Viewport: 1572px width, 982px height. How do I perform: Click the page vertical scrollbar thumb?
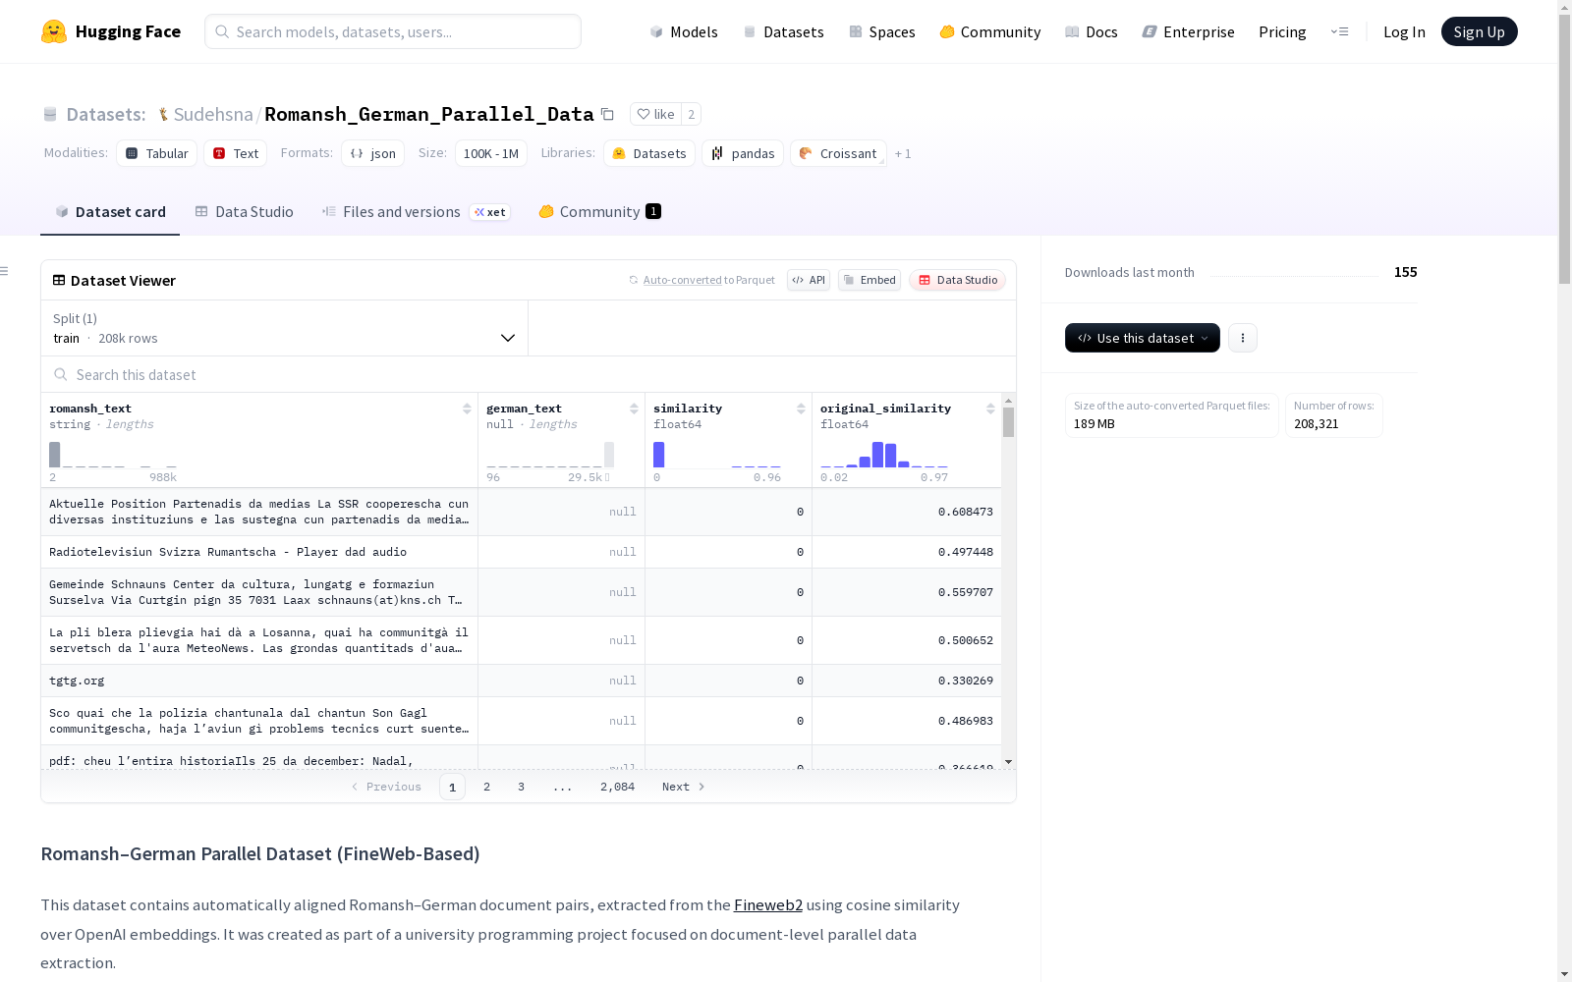1564,149
